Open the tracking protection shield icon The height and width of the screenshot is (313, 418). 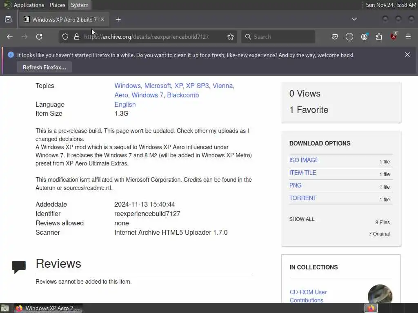(x=65, y=37)
